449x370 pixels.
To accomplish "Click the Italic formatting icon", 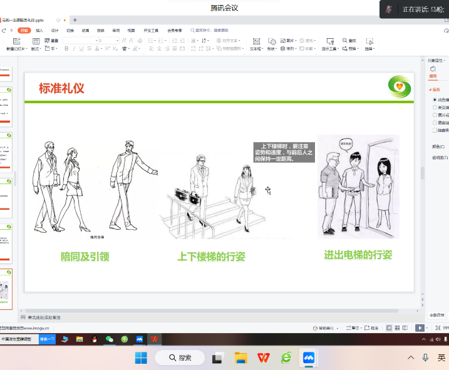I will (73, 49).
